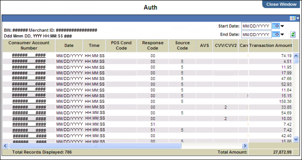Open account link in the 33.85 row
This screenshot has width=302, height=160.
click(29, 107)
